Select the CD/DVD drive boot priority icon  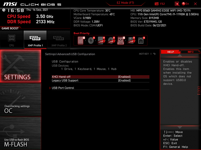click(91, 41)
